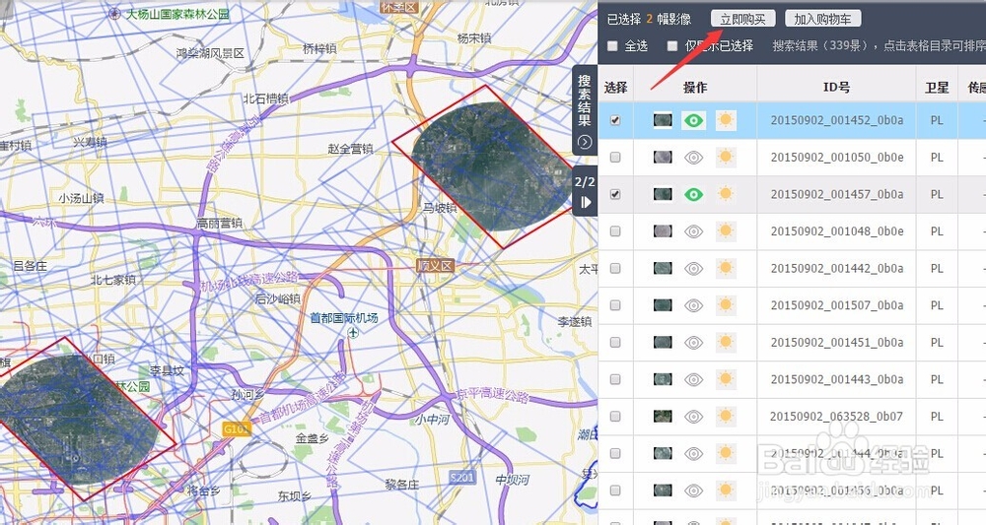This screenshot has height=525, width=986.
Task: Check row 20150902_063528_0b07 checkbox
Action: [x=615, y=417]
